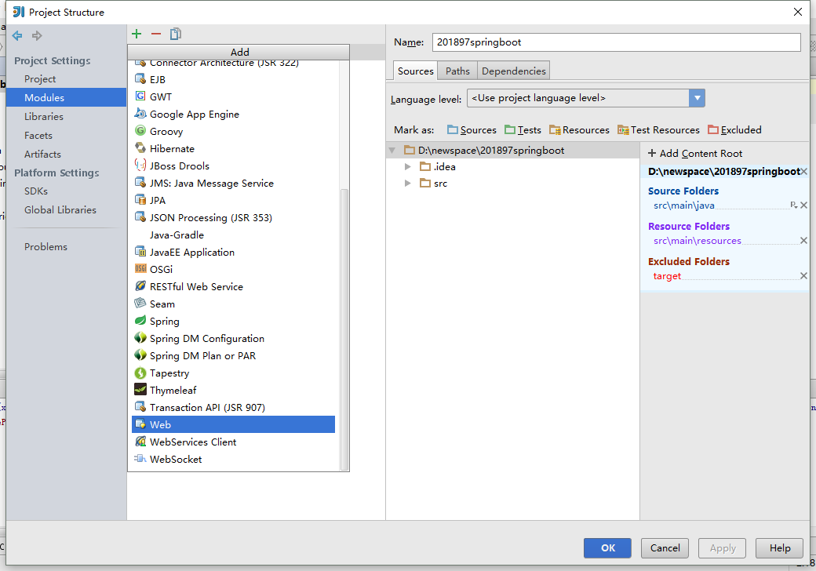
Task: Remove the src\main\resources resource folder
Action: pos(803,241)
